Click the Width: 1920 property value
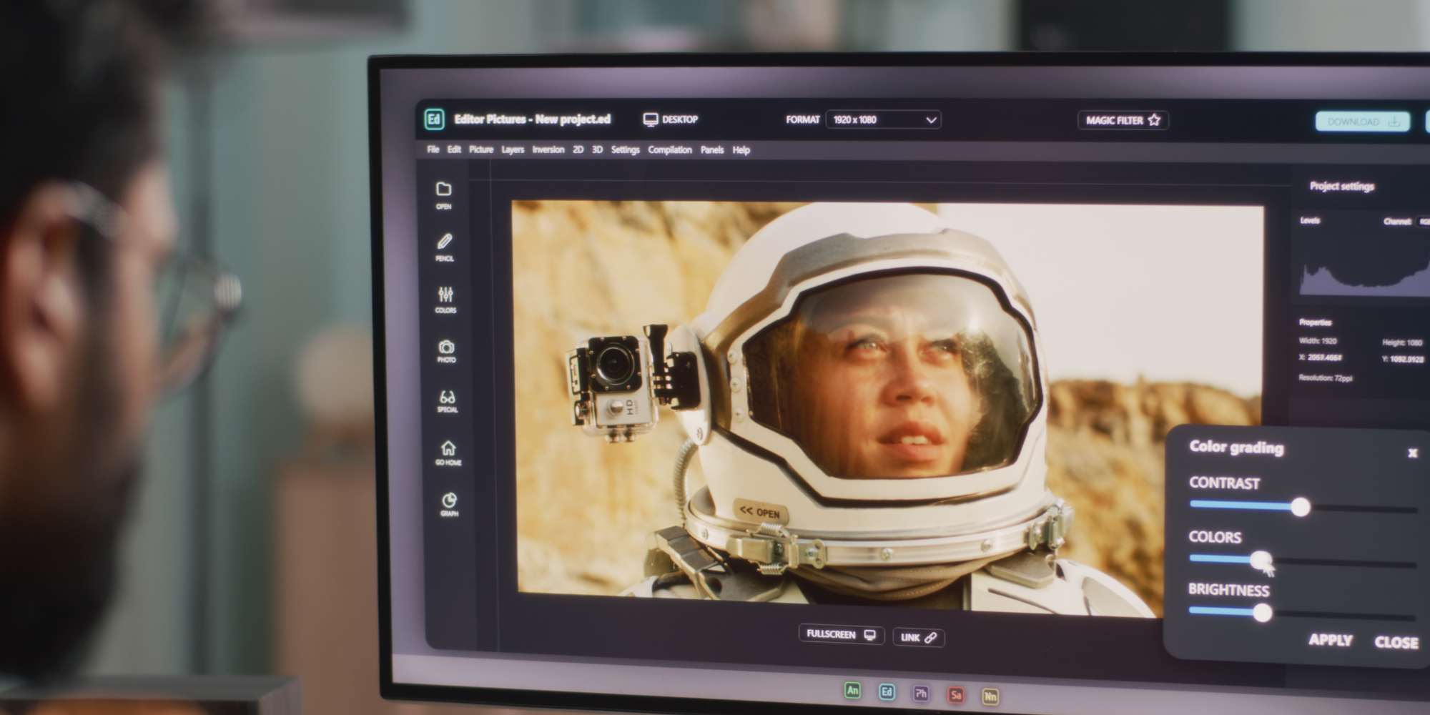This screenshot has width=1430, height=715. pos(1318,341)
